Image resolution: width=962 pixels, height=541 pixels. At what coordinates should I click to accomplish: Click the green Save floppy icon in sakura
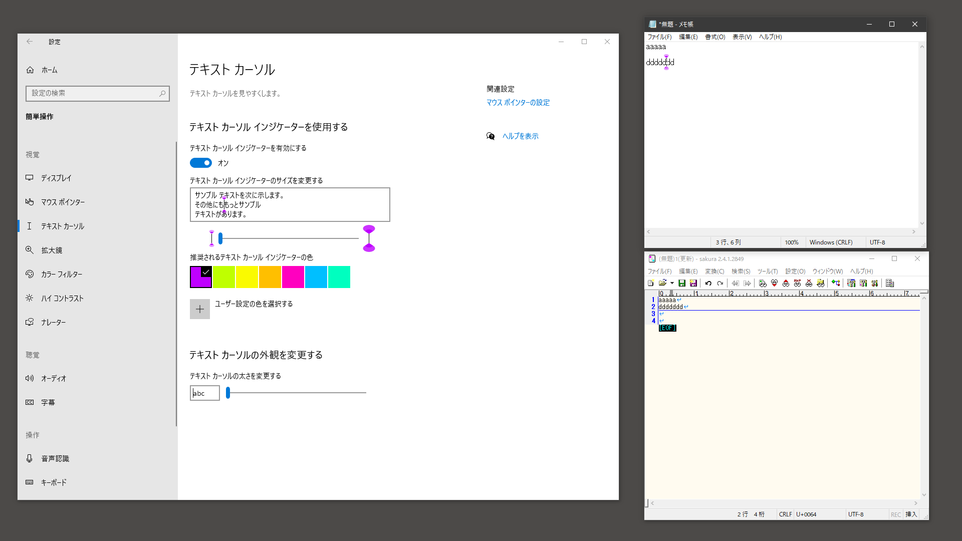click(x=682, y=283)
